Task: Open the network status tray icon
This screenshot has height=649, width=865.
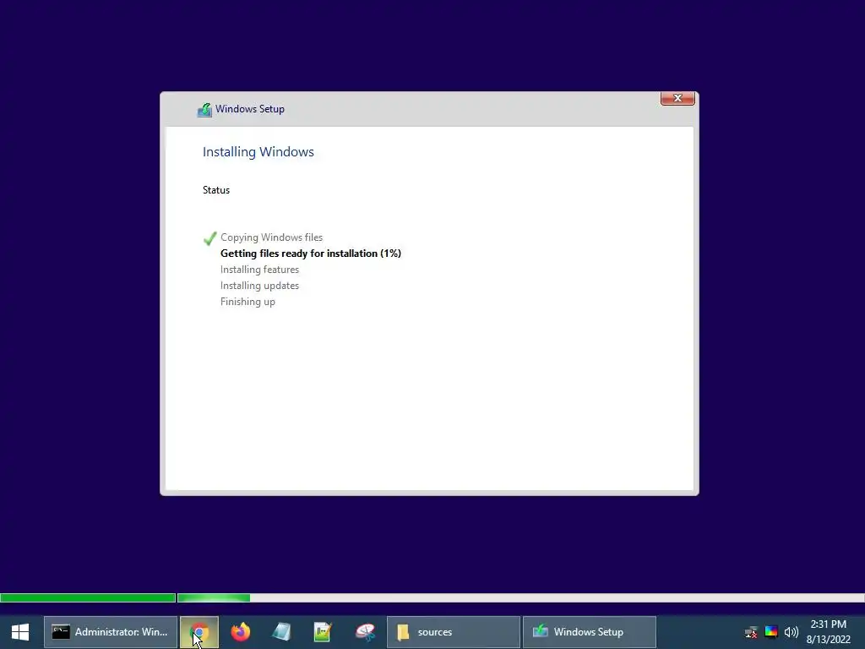Action: pyautogui.click(x=751, y=632)
